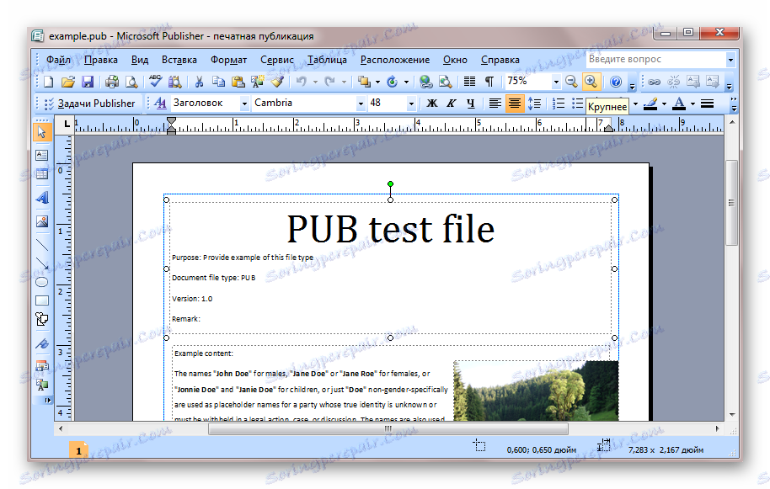Toggle underline formatting (Ч)
Viewport: 770px width, 489px height.
point(470,103)
